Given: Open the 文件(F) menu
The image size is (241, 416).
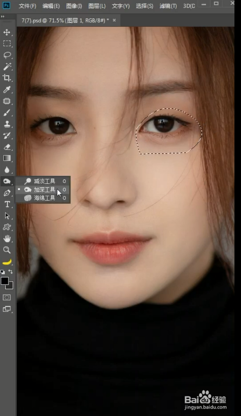Looking at the screenshot, I should (x=27, y=6).
